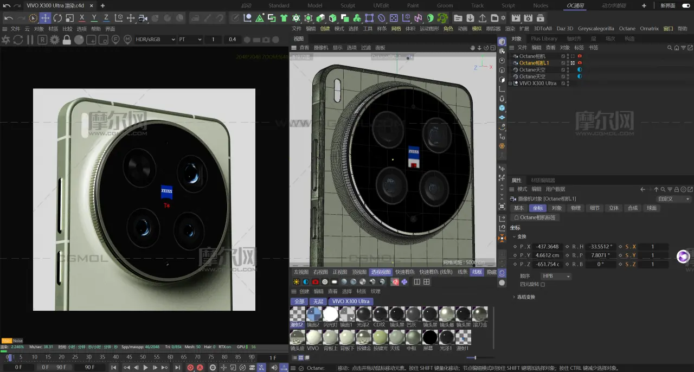Image resolution: width=694 pixels, height=372 pixels.
Task: Click the 全部 material filter button
Action: tap(299, 302)
